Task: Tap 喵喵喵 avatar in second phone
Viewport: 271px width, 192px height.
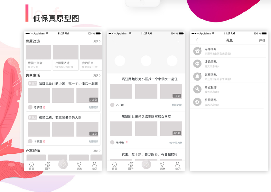Action: click(112, 142)
